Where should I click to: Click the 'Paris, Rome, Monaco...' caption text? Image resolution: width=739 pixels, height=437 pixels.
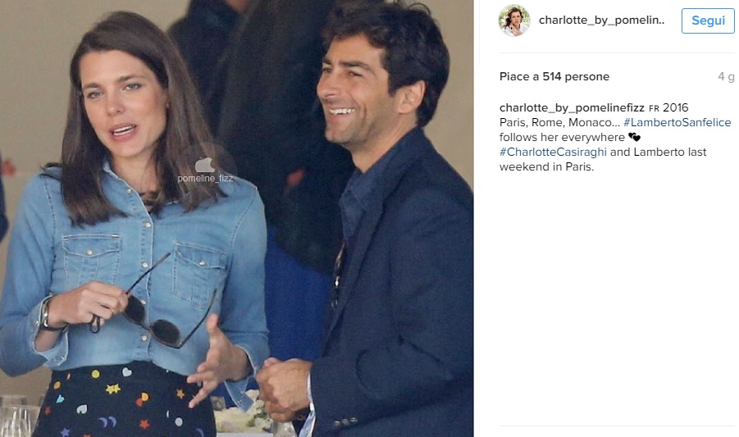tap(559, 122)
